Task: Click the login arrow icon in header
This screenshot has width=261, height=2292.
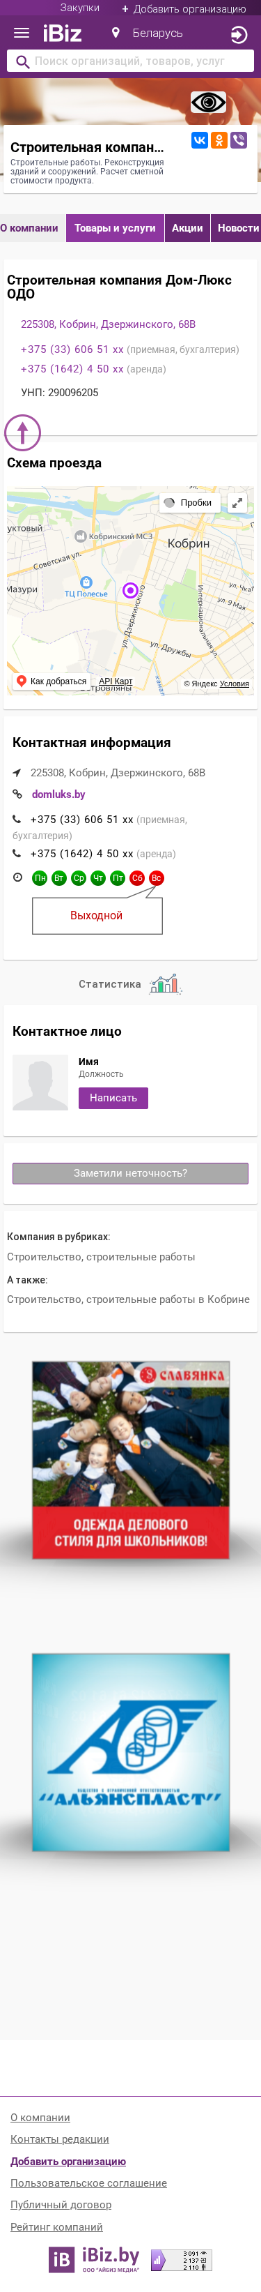Action: (x=238, y=35)
